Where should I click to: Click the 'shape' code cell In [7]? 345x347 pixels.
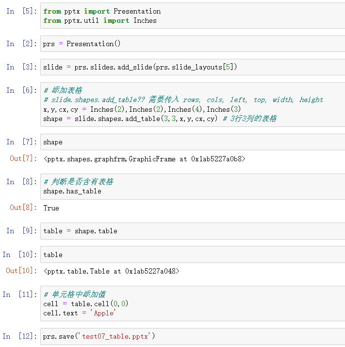(193, 142)
